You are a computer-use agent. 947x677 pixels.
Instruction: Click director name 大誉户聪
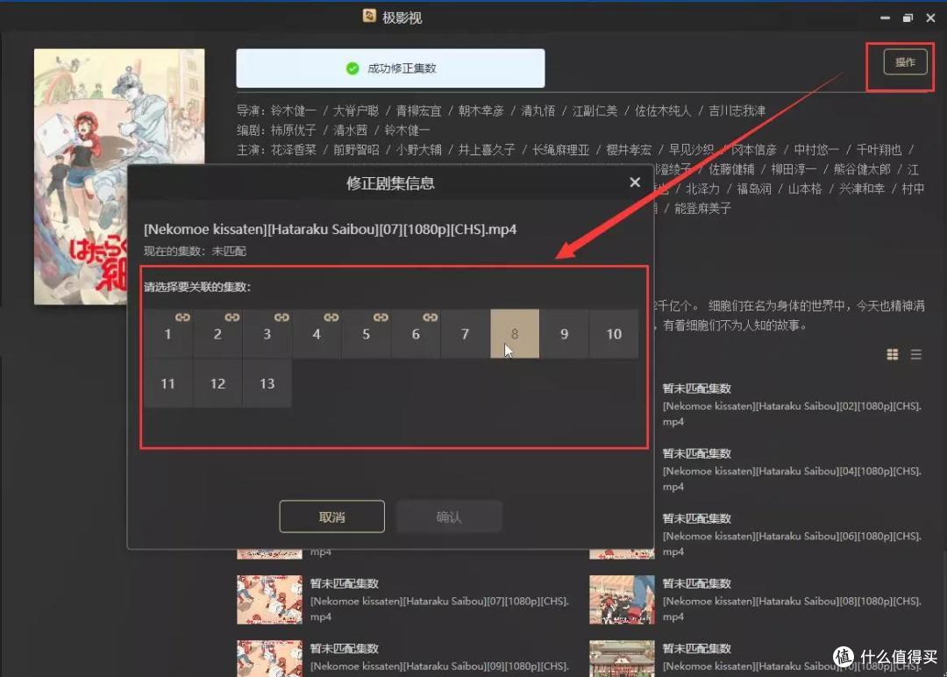click(x=356, y=110)
